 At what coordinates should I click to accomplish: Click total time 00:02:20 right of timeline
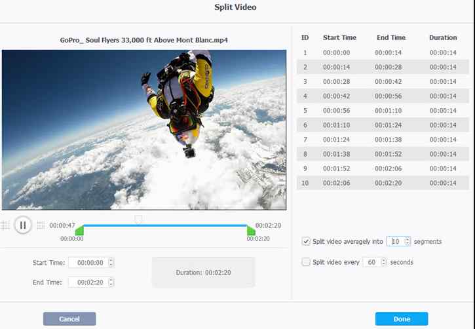pos(268,225)
